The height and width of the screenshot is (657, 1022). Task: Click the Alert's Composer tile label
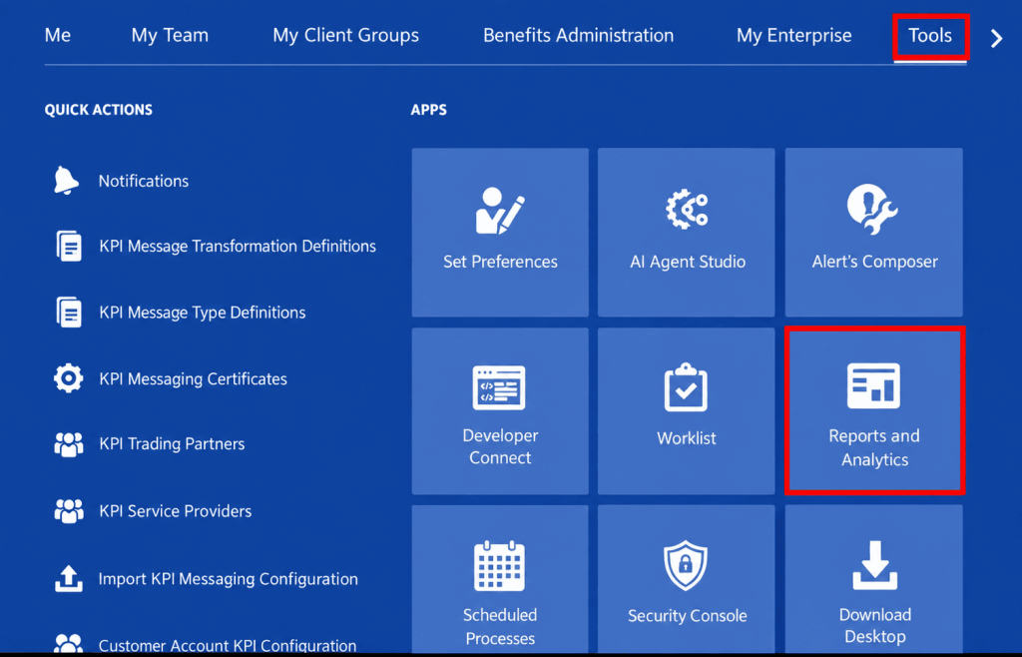click(x=874, y=262)
